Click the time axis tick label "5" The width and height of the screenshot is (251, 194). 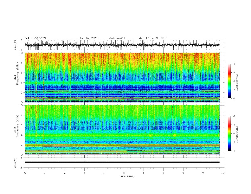pyautogui.click(x=124, y=173)
